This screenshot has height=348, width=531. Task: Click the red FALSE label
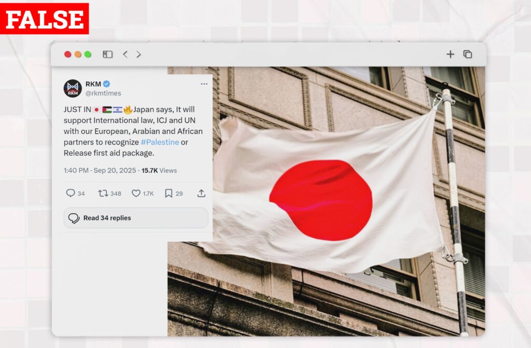pos(45,19)
